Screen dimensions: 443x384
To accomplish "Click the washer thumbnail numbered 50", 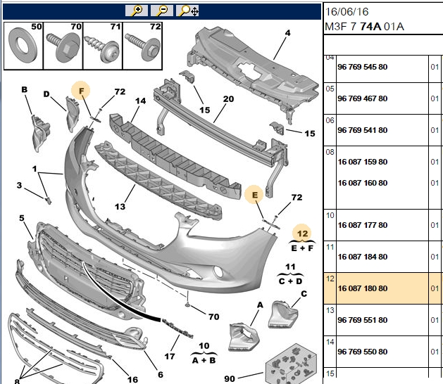I will pyautogui.click(x=23, y=46).
